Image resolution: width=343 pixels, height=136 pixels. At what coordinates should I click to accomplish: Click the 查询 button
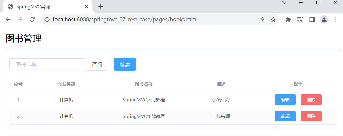point(97,64)
